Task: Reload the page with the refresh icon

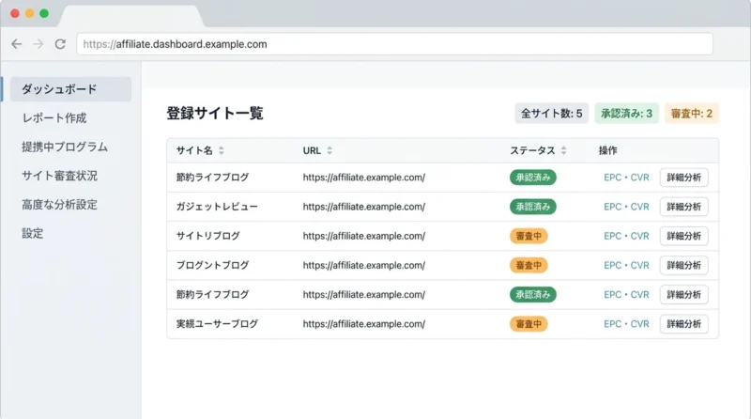Action: pos(60,44)
